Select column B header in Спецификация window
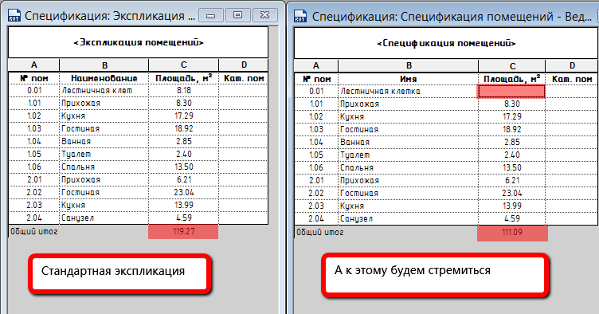The width and height of the screenshot is (599, 314). point(409,65)
